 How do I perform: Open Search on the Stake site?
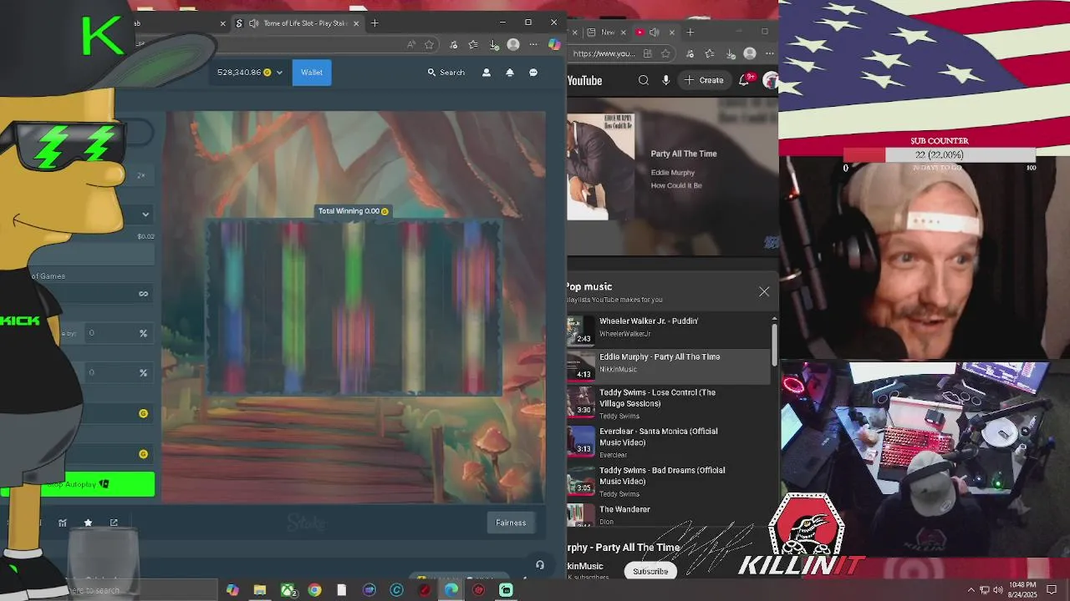click(446, 73)
